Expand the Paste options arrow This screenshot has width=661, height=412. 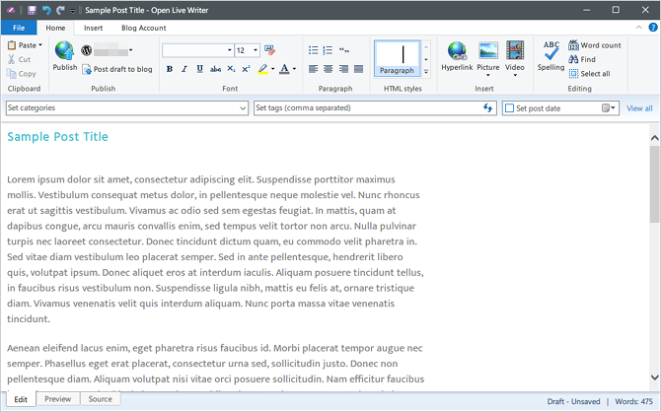click(40, 44)
